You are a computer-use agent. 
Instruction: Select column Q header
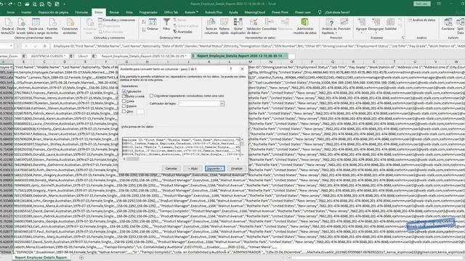[x=333, y=62]
